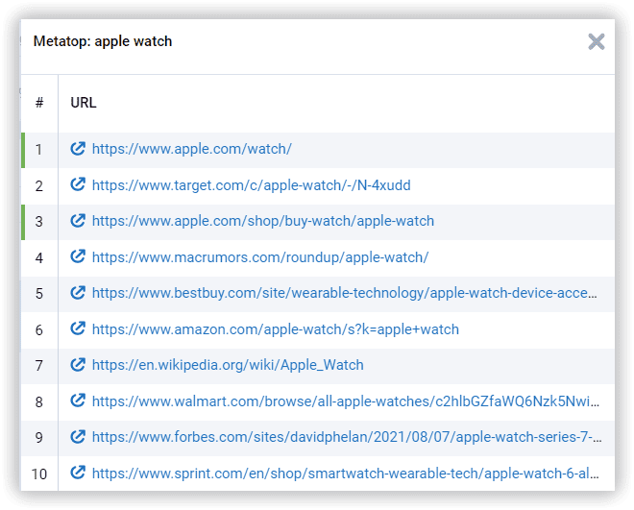This screenshot has width=634, height=510.
Task: Click rank number 7 cell
Action: pos(38,365)
